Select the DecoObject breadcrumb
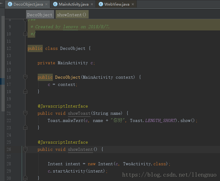The height and width of the screenshot is (181, 220). tap(40, 14)
